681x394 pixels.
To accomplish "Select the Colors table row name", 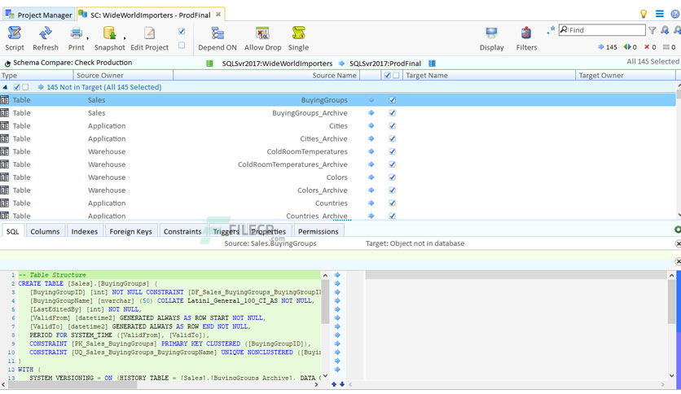I will pos(336,177).
